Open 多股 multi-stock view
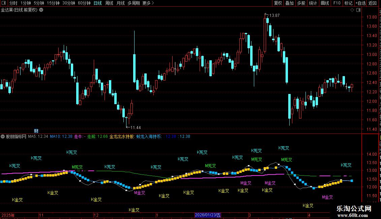The height and width of the screenshot is (219, 381). (301, 3)
